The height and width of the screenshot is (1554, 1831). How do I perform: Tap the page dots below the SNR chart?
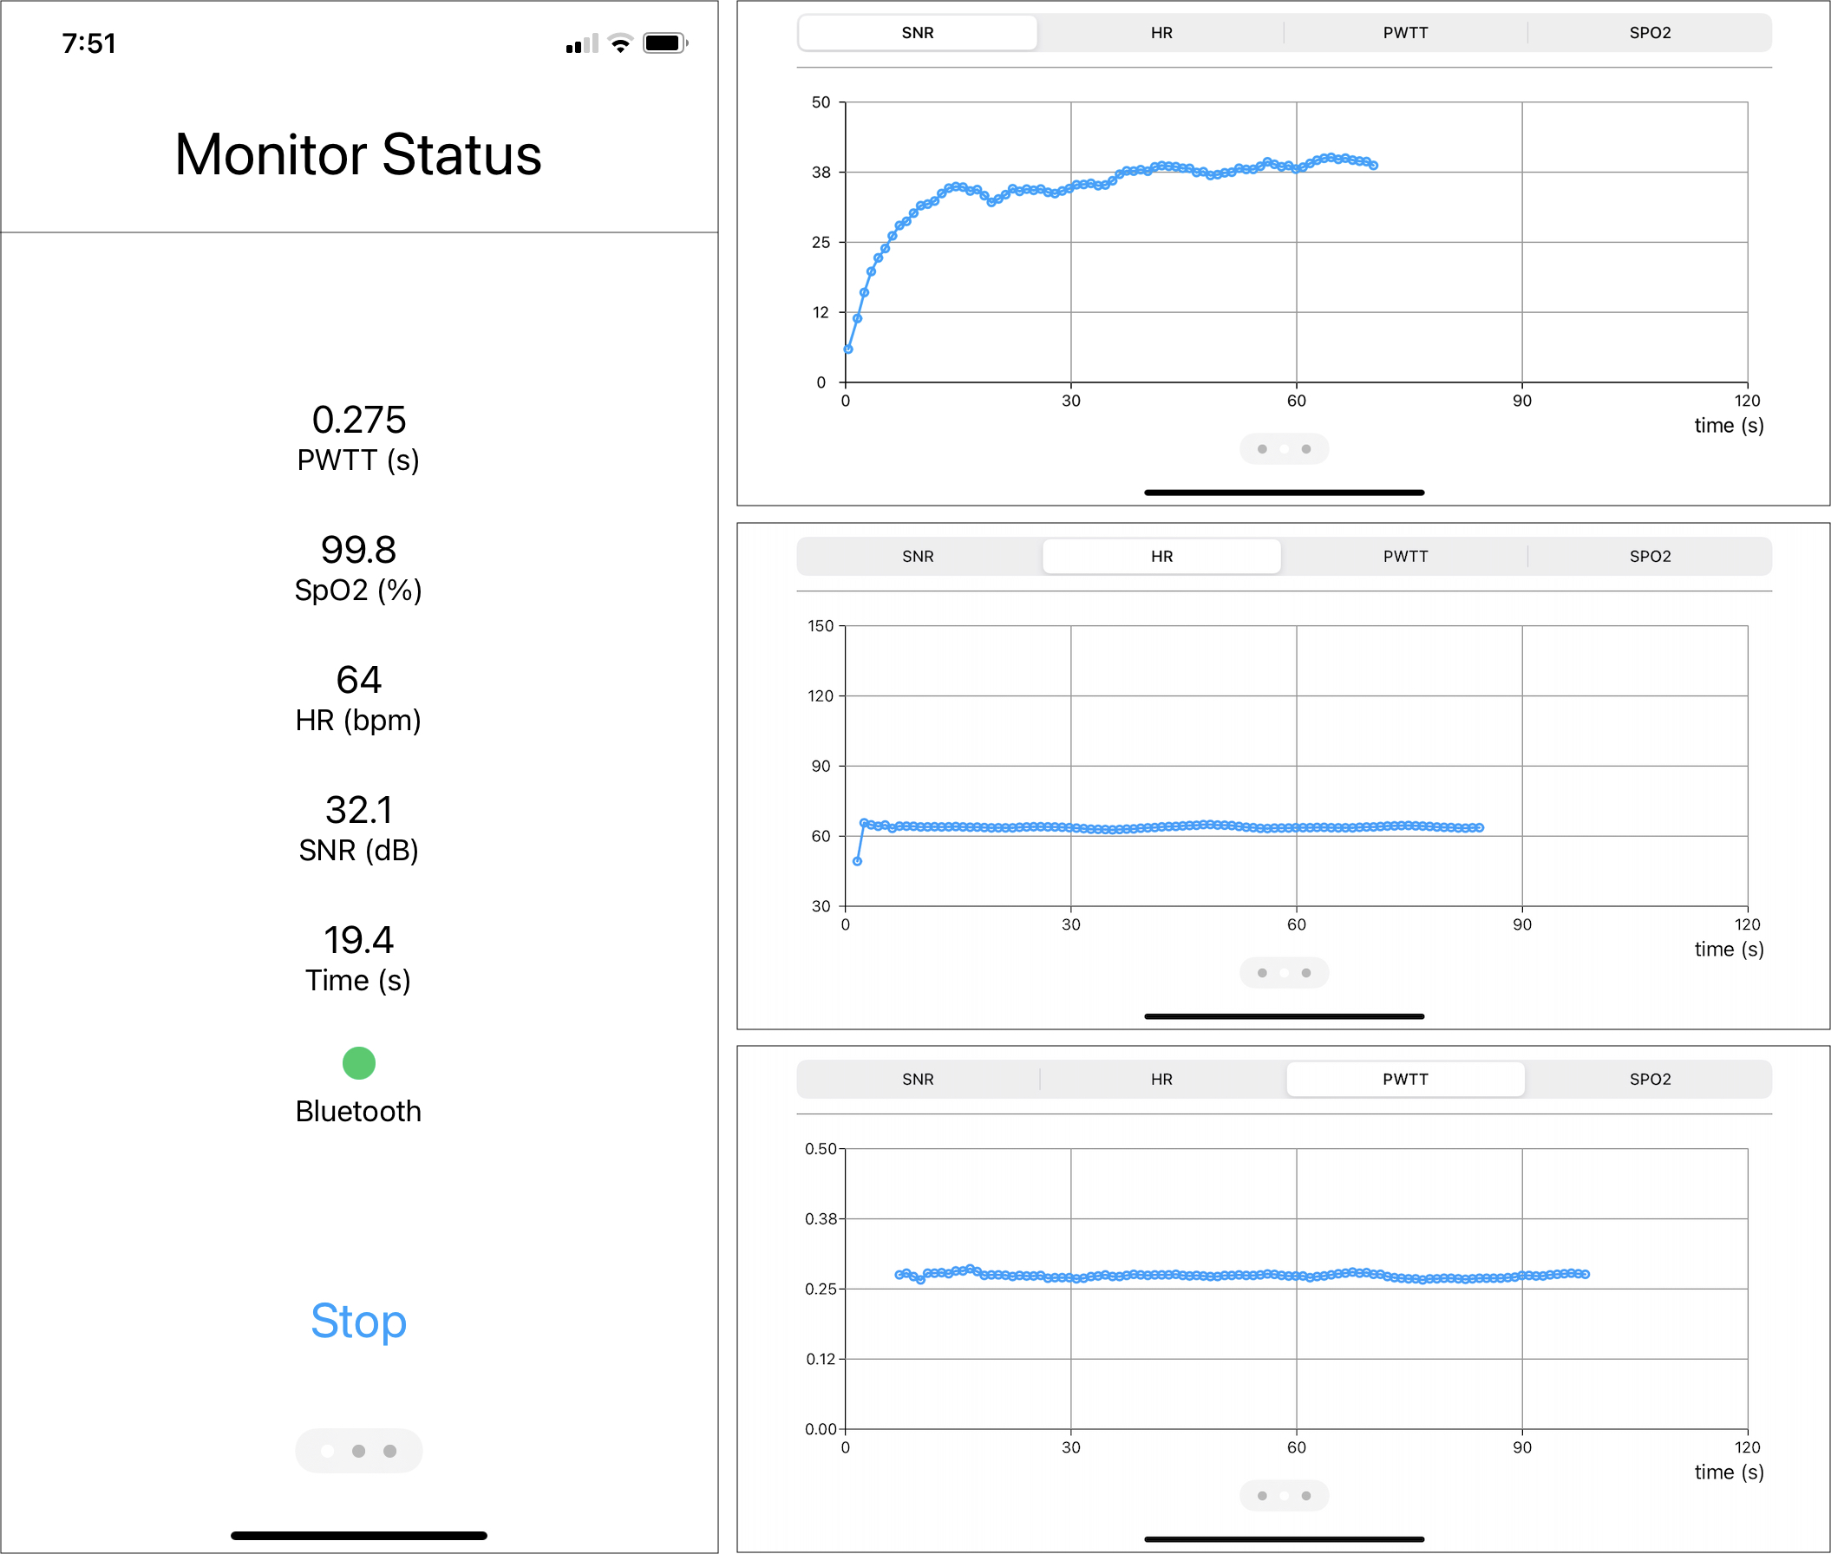click(x=1284, y=449)
